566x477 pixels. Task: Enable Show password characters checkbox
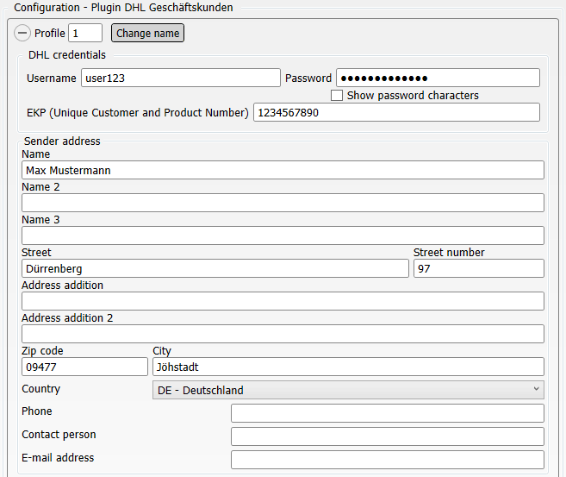tap(337, 96)
